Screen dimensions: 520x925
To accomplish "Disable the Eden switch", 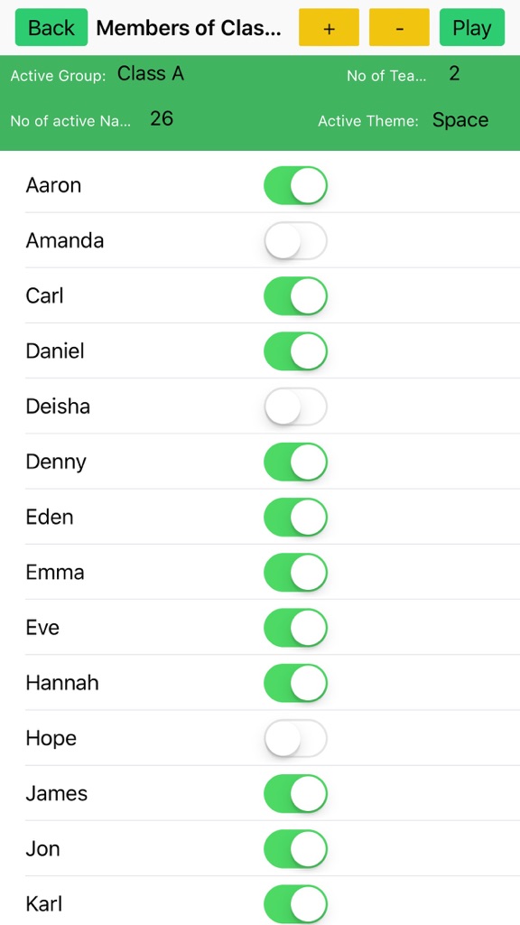I will click(x=295, y=518).
